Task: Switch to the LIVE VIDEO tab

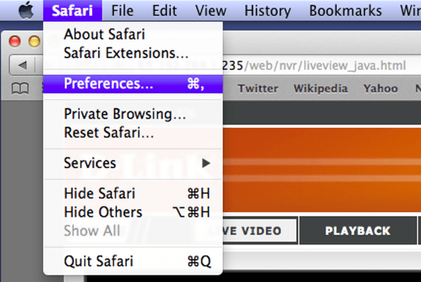Action: [x=259, y=231]
